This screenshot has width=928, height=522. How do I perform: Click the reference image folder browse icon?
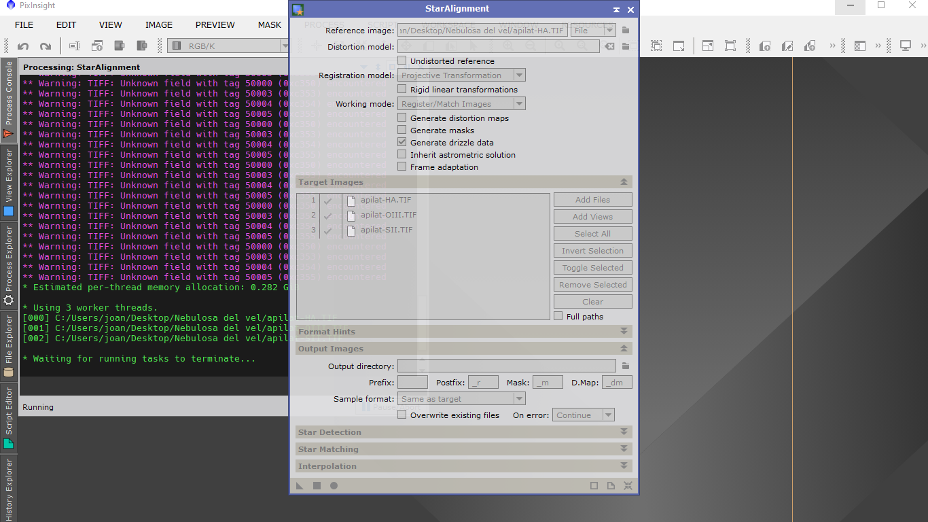626,31
